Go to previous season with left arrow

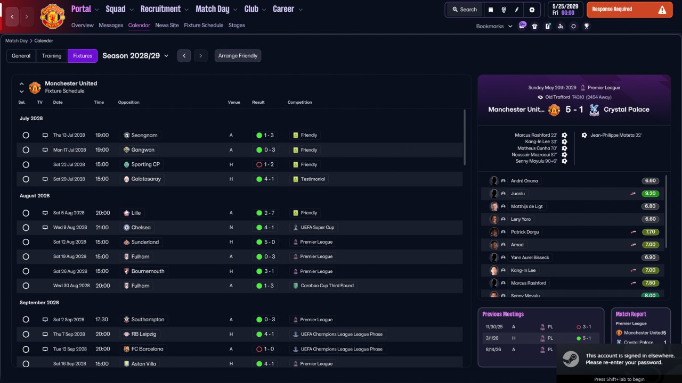(184, 56)
